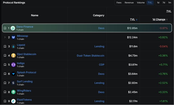This screenshot has height=105, width=174.
Task: Sort by 1d Change column arrows
Action: click(x=167, y=20)
